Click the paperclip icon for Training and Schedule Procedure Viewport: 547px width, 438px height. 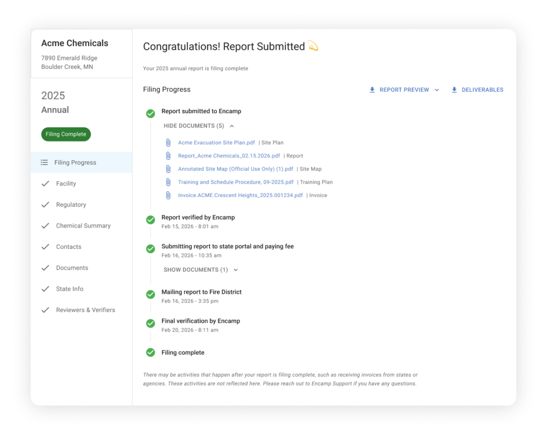click(x=168, y=182)
